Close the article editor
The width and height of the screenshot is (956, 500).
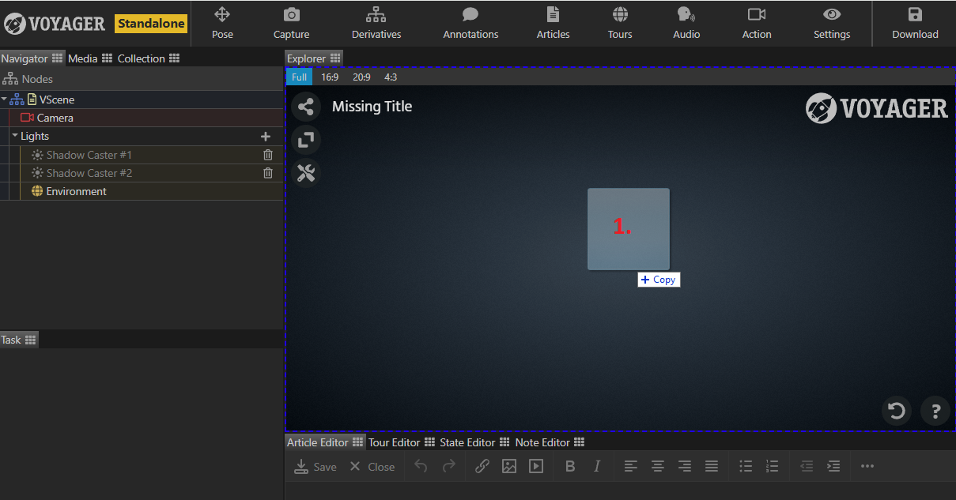pyautogui.click(x=372, y=467)
